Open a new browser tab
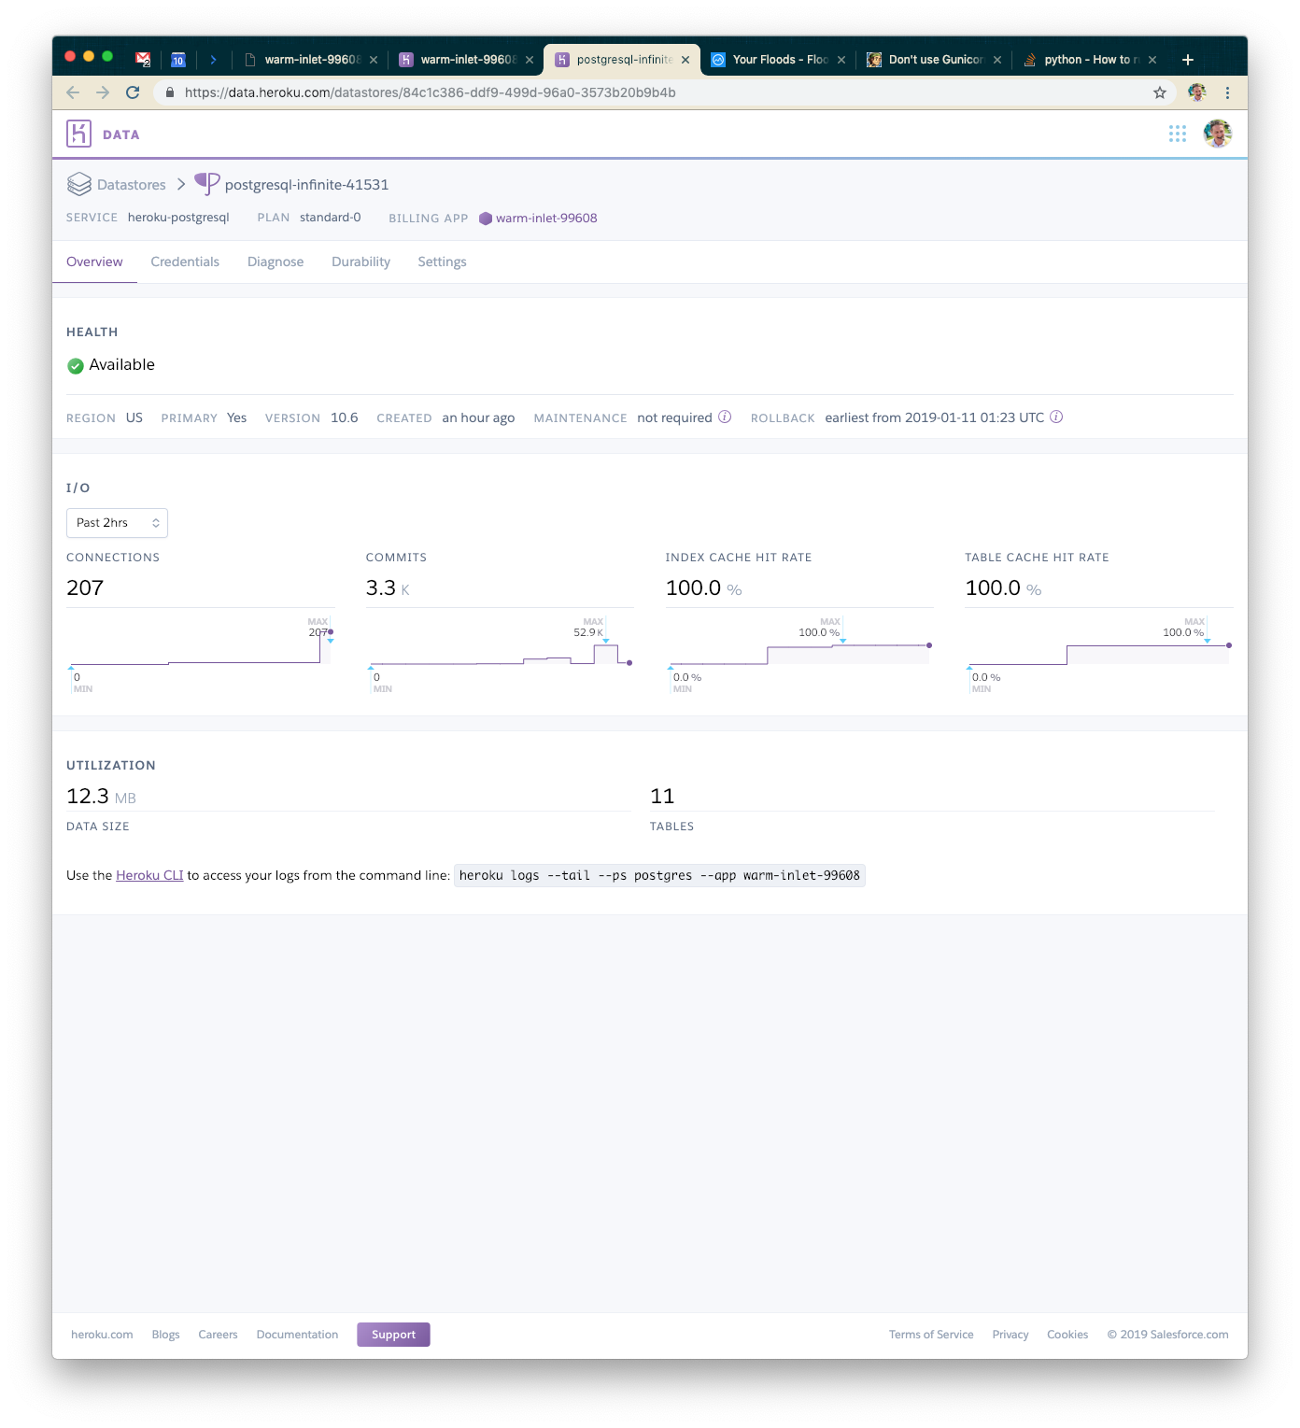 (1188, 60)
